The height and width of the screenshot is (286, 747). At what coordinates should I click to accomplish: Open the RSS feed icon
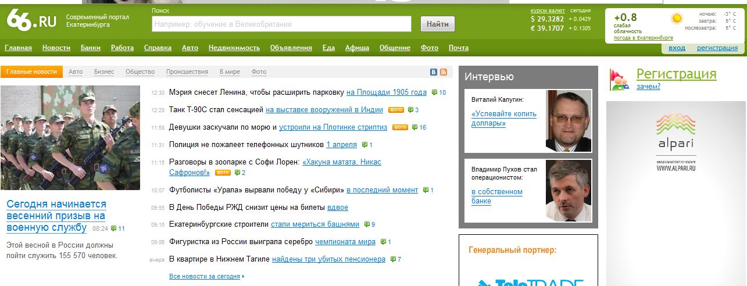pyautogui.click(x=444, y=72)
